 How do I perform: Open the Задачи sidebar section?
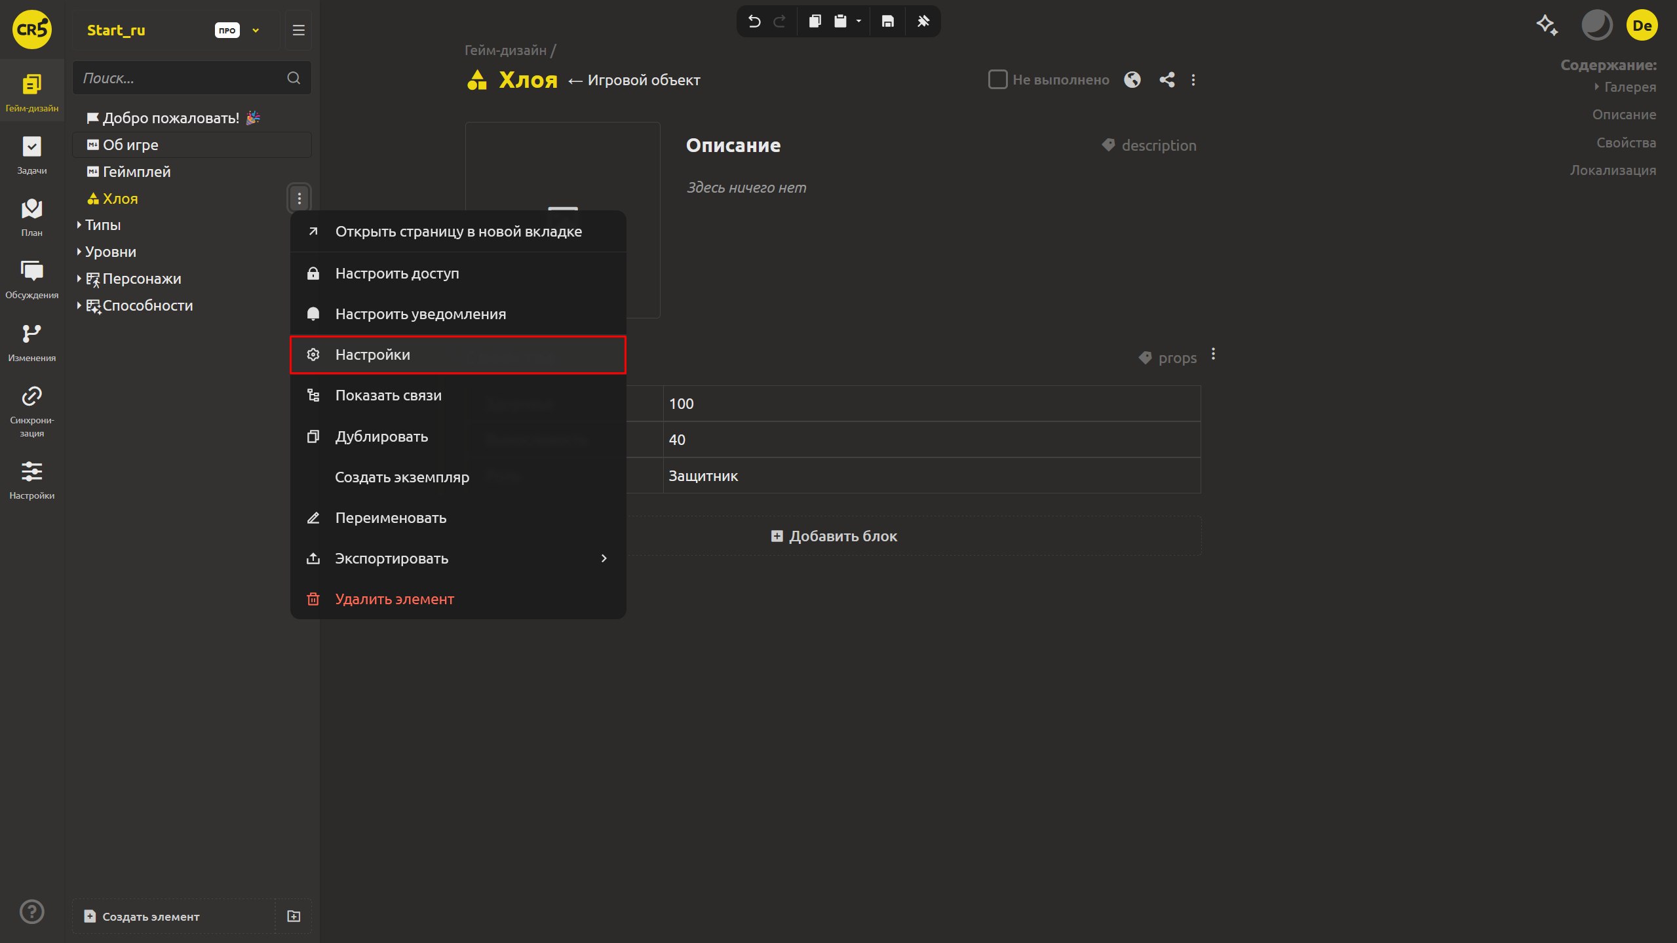31,155
